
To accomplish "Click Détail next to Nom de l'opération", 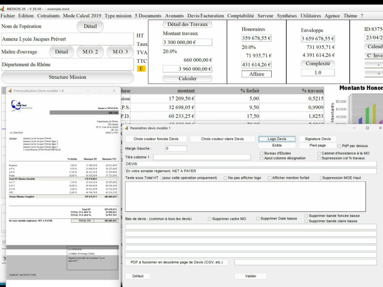I will (90, 26).
